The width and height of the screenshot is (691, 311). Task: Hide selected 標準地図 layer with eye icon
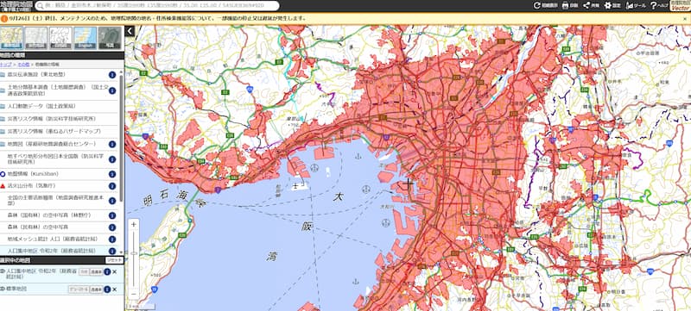coord(3,289)
